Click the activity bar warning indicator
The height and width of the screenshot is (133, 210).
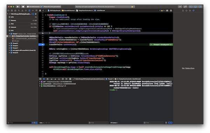(x=132, y=7)
